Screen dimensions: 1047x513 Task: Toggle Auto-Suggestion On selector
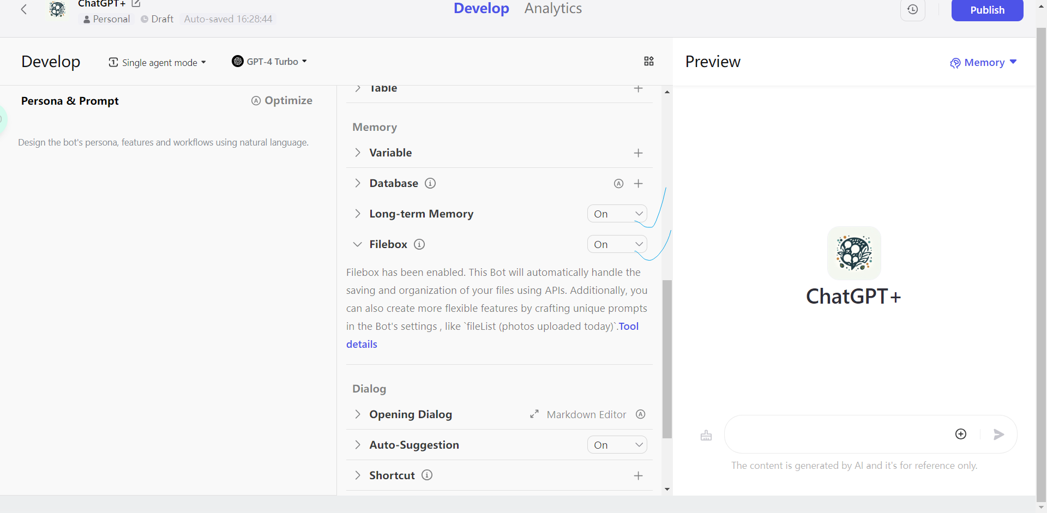pos(617,445)
